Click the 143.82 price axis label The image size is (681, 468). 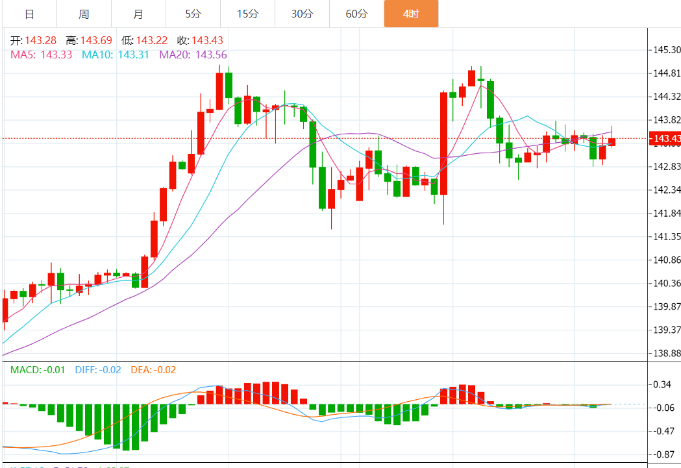coord(667,120)
